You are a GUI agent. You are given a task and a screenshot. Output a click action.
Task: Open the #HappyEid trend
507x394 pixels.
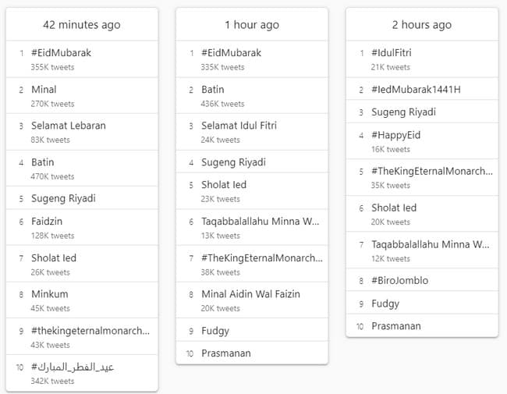[395, 135]
